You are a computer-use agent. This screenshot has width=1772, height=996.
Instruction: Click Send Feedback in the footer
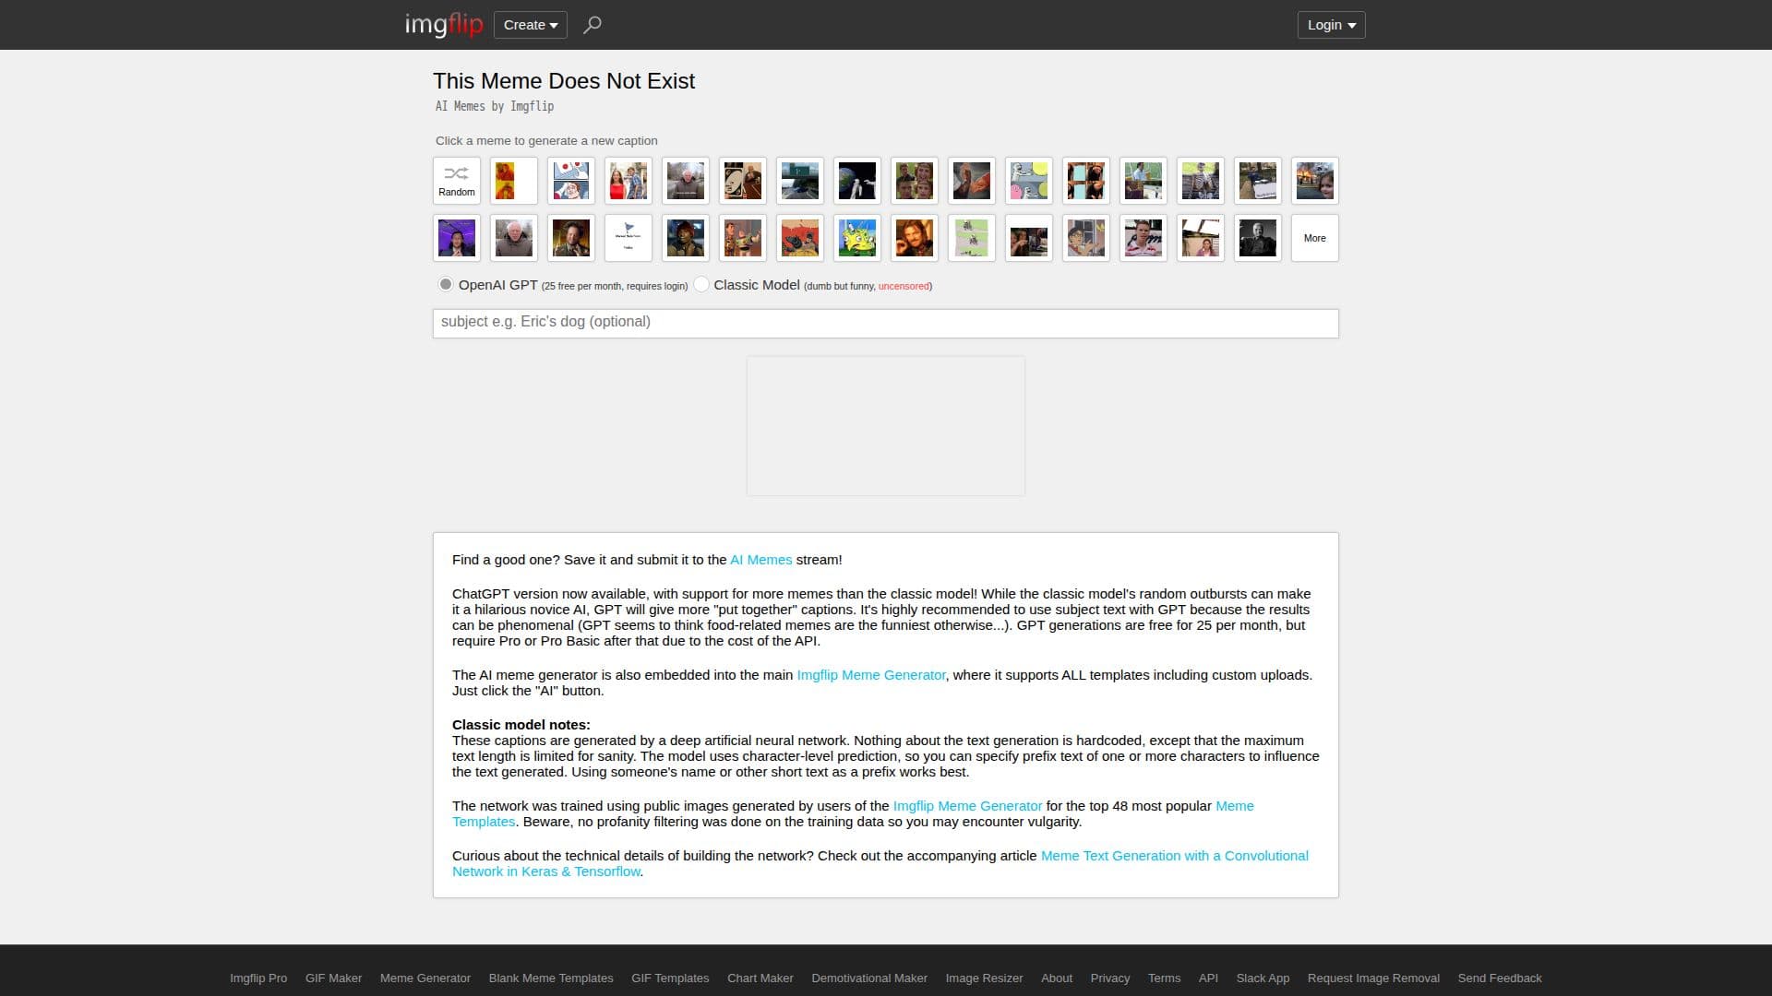coord(1500,978)
